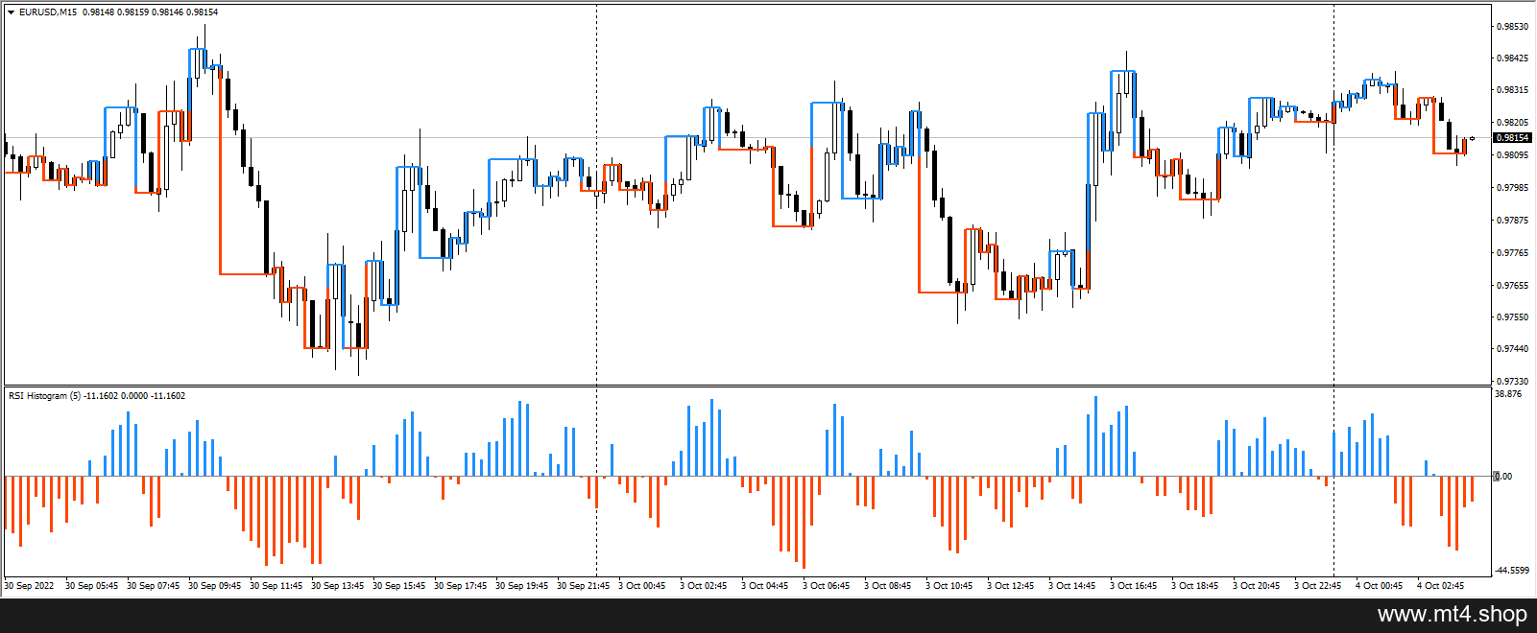Click the highlighted current price 0.98154 tag

pos(1513,138)
